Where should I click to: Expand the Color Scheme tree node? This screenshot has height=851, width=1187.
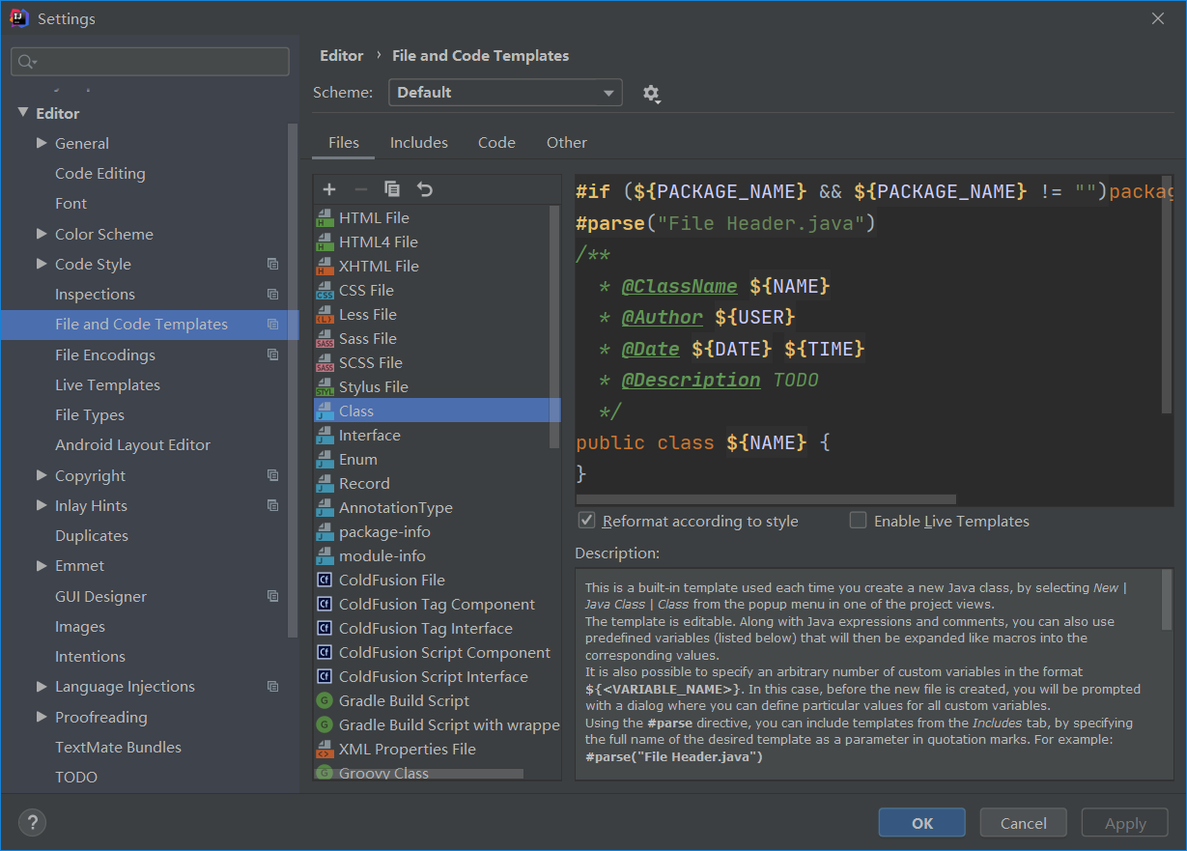42,234
